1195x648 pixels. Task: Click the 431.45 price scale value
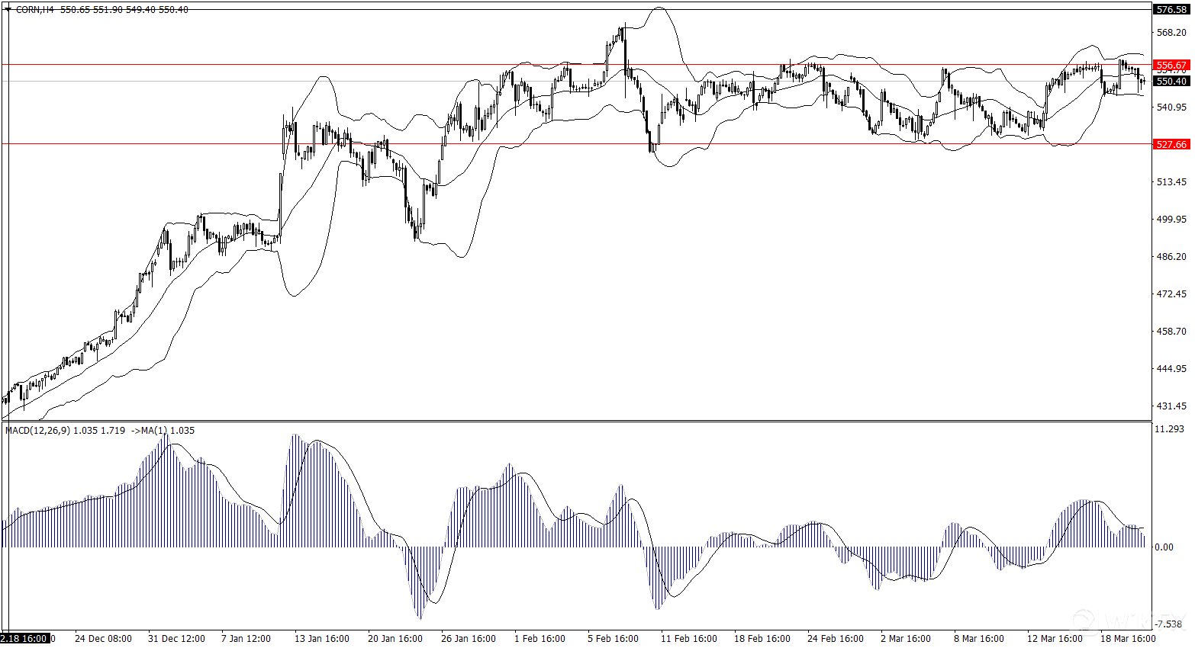pos(1171,406)
